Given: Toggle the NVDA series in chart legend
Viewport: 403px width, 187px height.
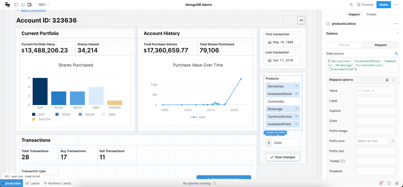Looking at the screenshot, I should pyautogui.click(x=63, y=115).
